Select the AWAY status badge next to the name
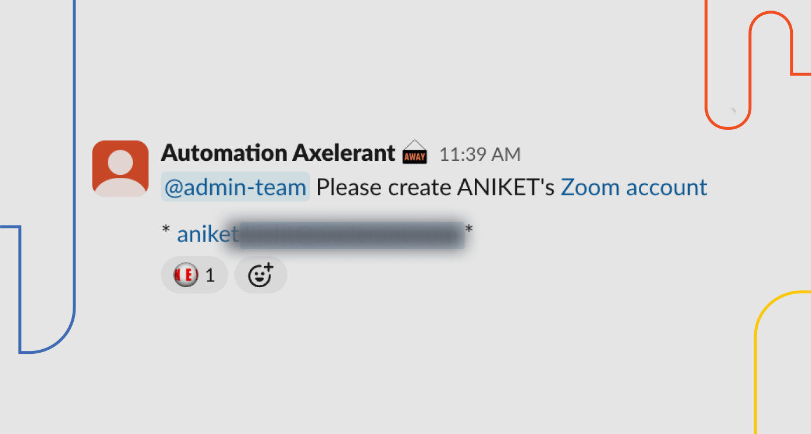Image resolution: width=811 pixels, height=434 pixels. coord(414,153)
